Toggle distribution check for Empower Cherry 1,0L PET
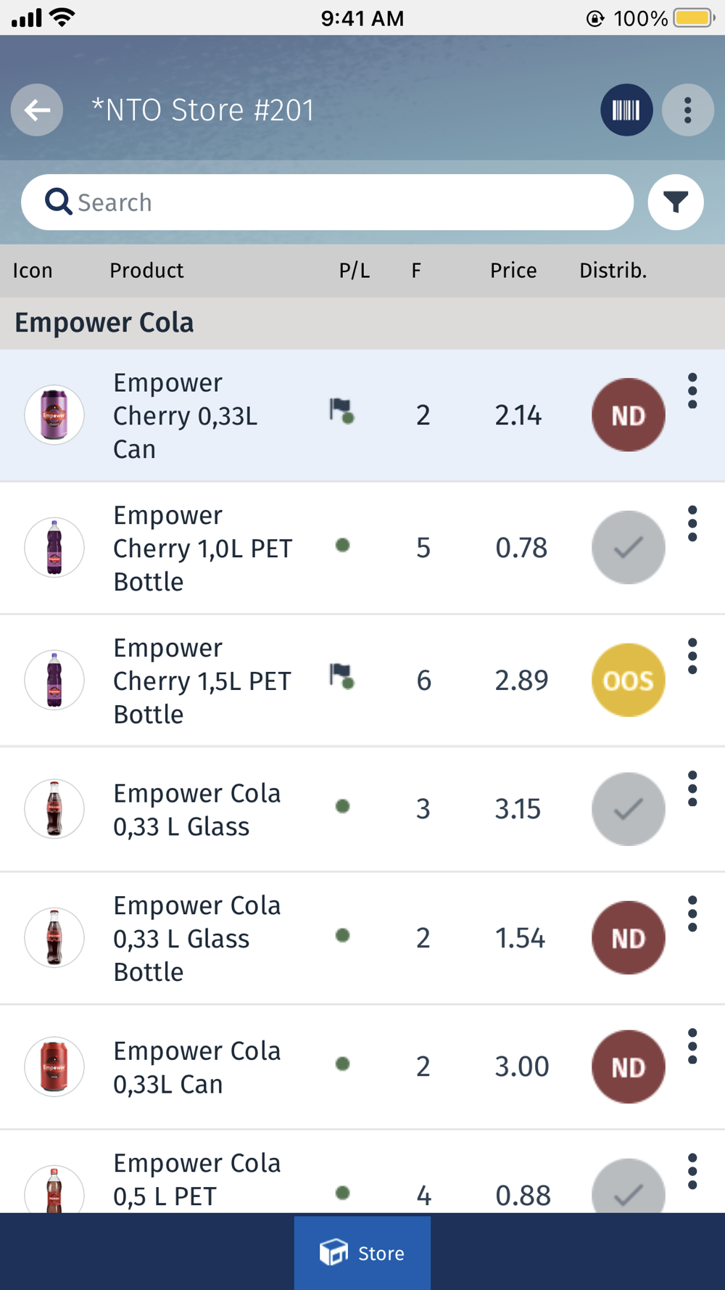Image resolution: width=725 pixels, height=1290 pixels. pos(628,548)
